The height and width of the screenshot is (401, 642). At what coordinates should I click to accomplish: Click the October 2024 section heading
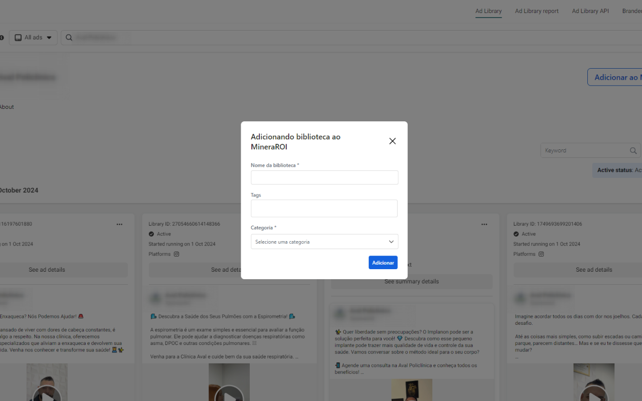pyautogui.click(x=19, y=190)
